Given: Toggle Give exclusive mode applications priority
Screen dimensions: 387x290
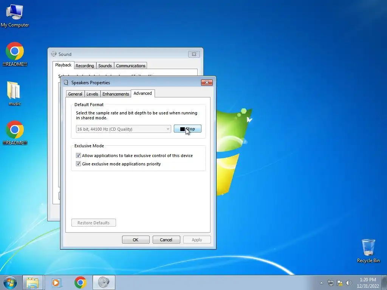Looking at the screenshot, I should [78, 164].
